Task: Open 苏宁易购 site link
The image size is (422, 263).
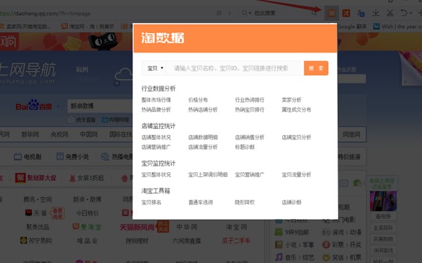Action: (36, 241)
